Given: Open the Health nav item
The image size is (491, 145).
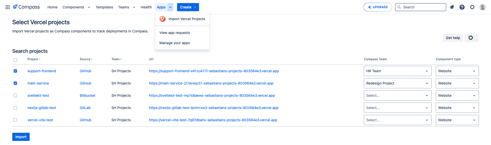Looking at the screenshot, I should coord(146,7).
